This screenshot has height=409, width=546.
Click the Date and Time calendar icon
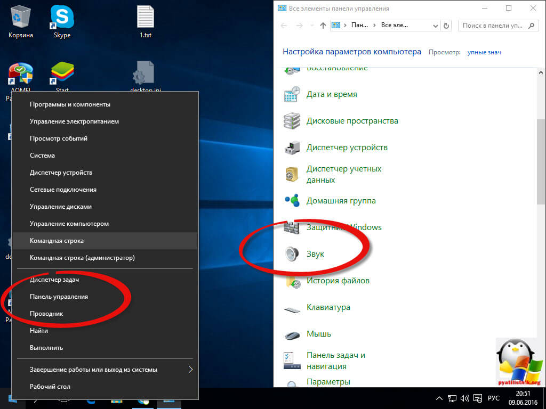[292, 94]
